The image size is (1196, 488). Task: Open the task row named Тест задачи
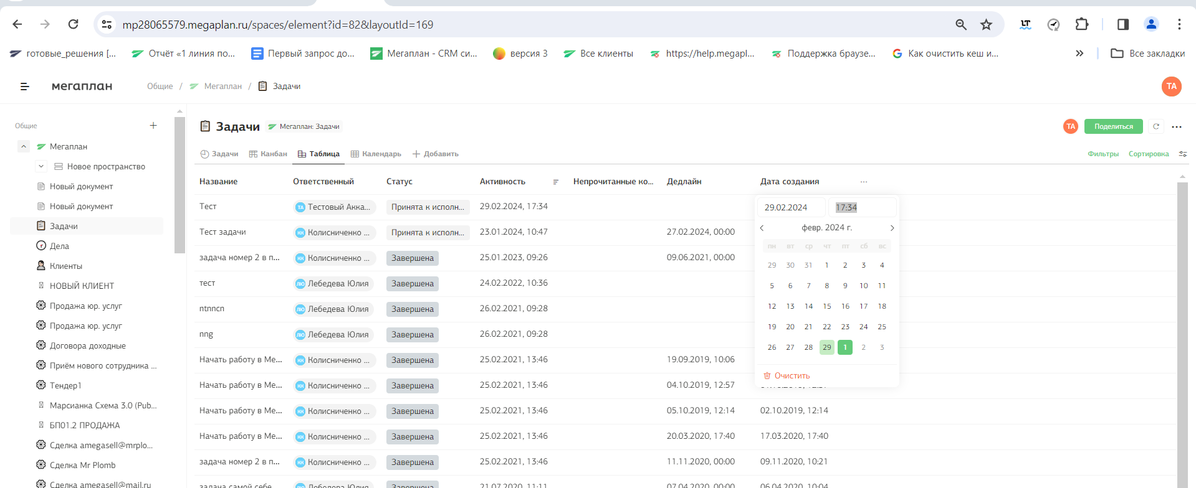click(222, 232)
